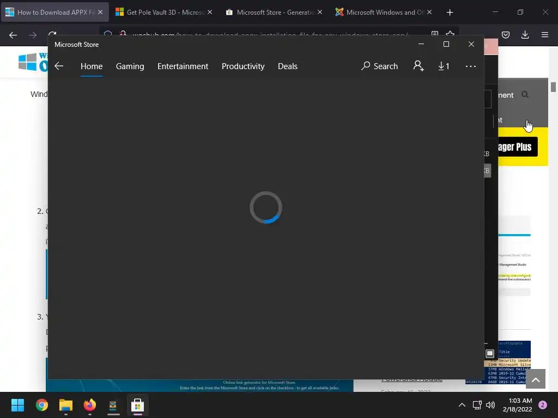Switch to Firefox on the taskbar

[90, 405]
